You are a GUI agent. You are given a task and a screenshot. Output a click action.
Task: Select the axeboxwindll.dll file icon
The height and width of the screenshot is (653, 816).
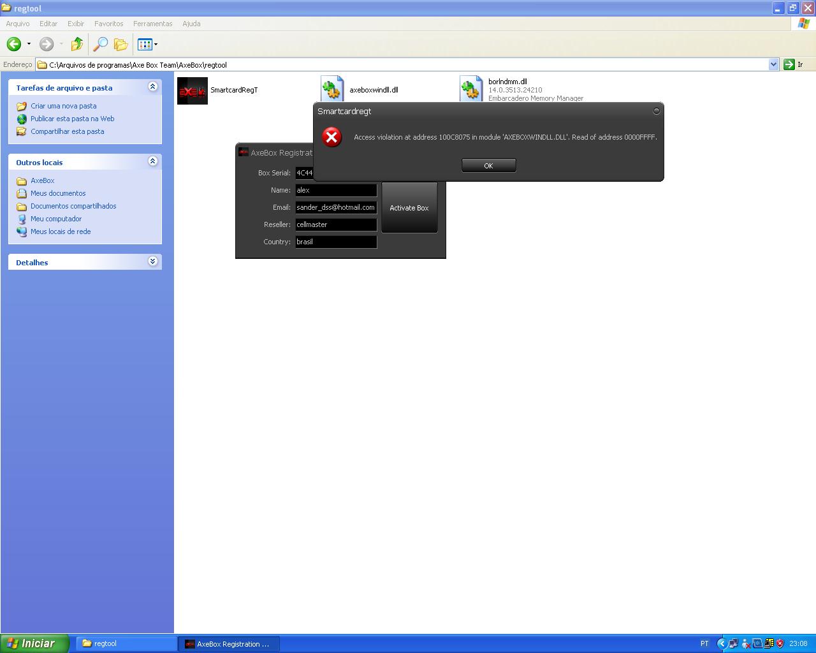pos(332,89)
